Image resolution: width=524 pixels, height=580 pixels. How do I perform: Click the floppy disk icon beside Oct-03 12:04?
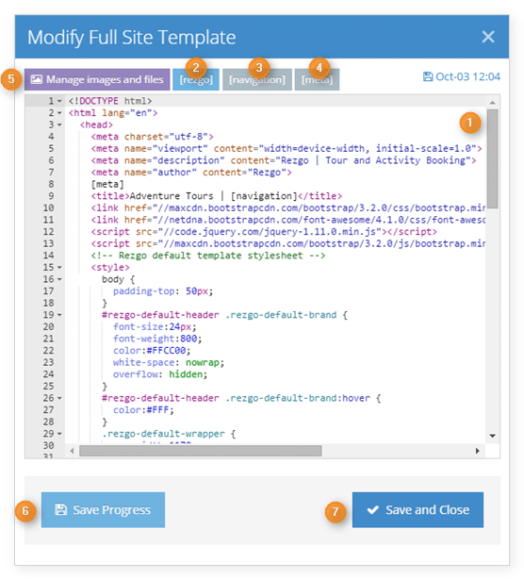428,76
